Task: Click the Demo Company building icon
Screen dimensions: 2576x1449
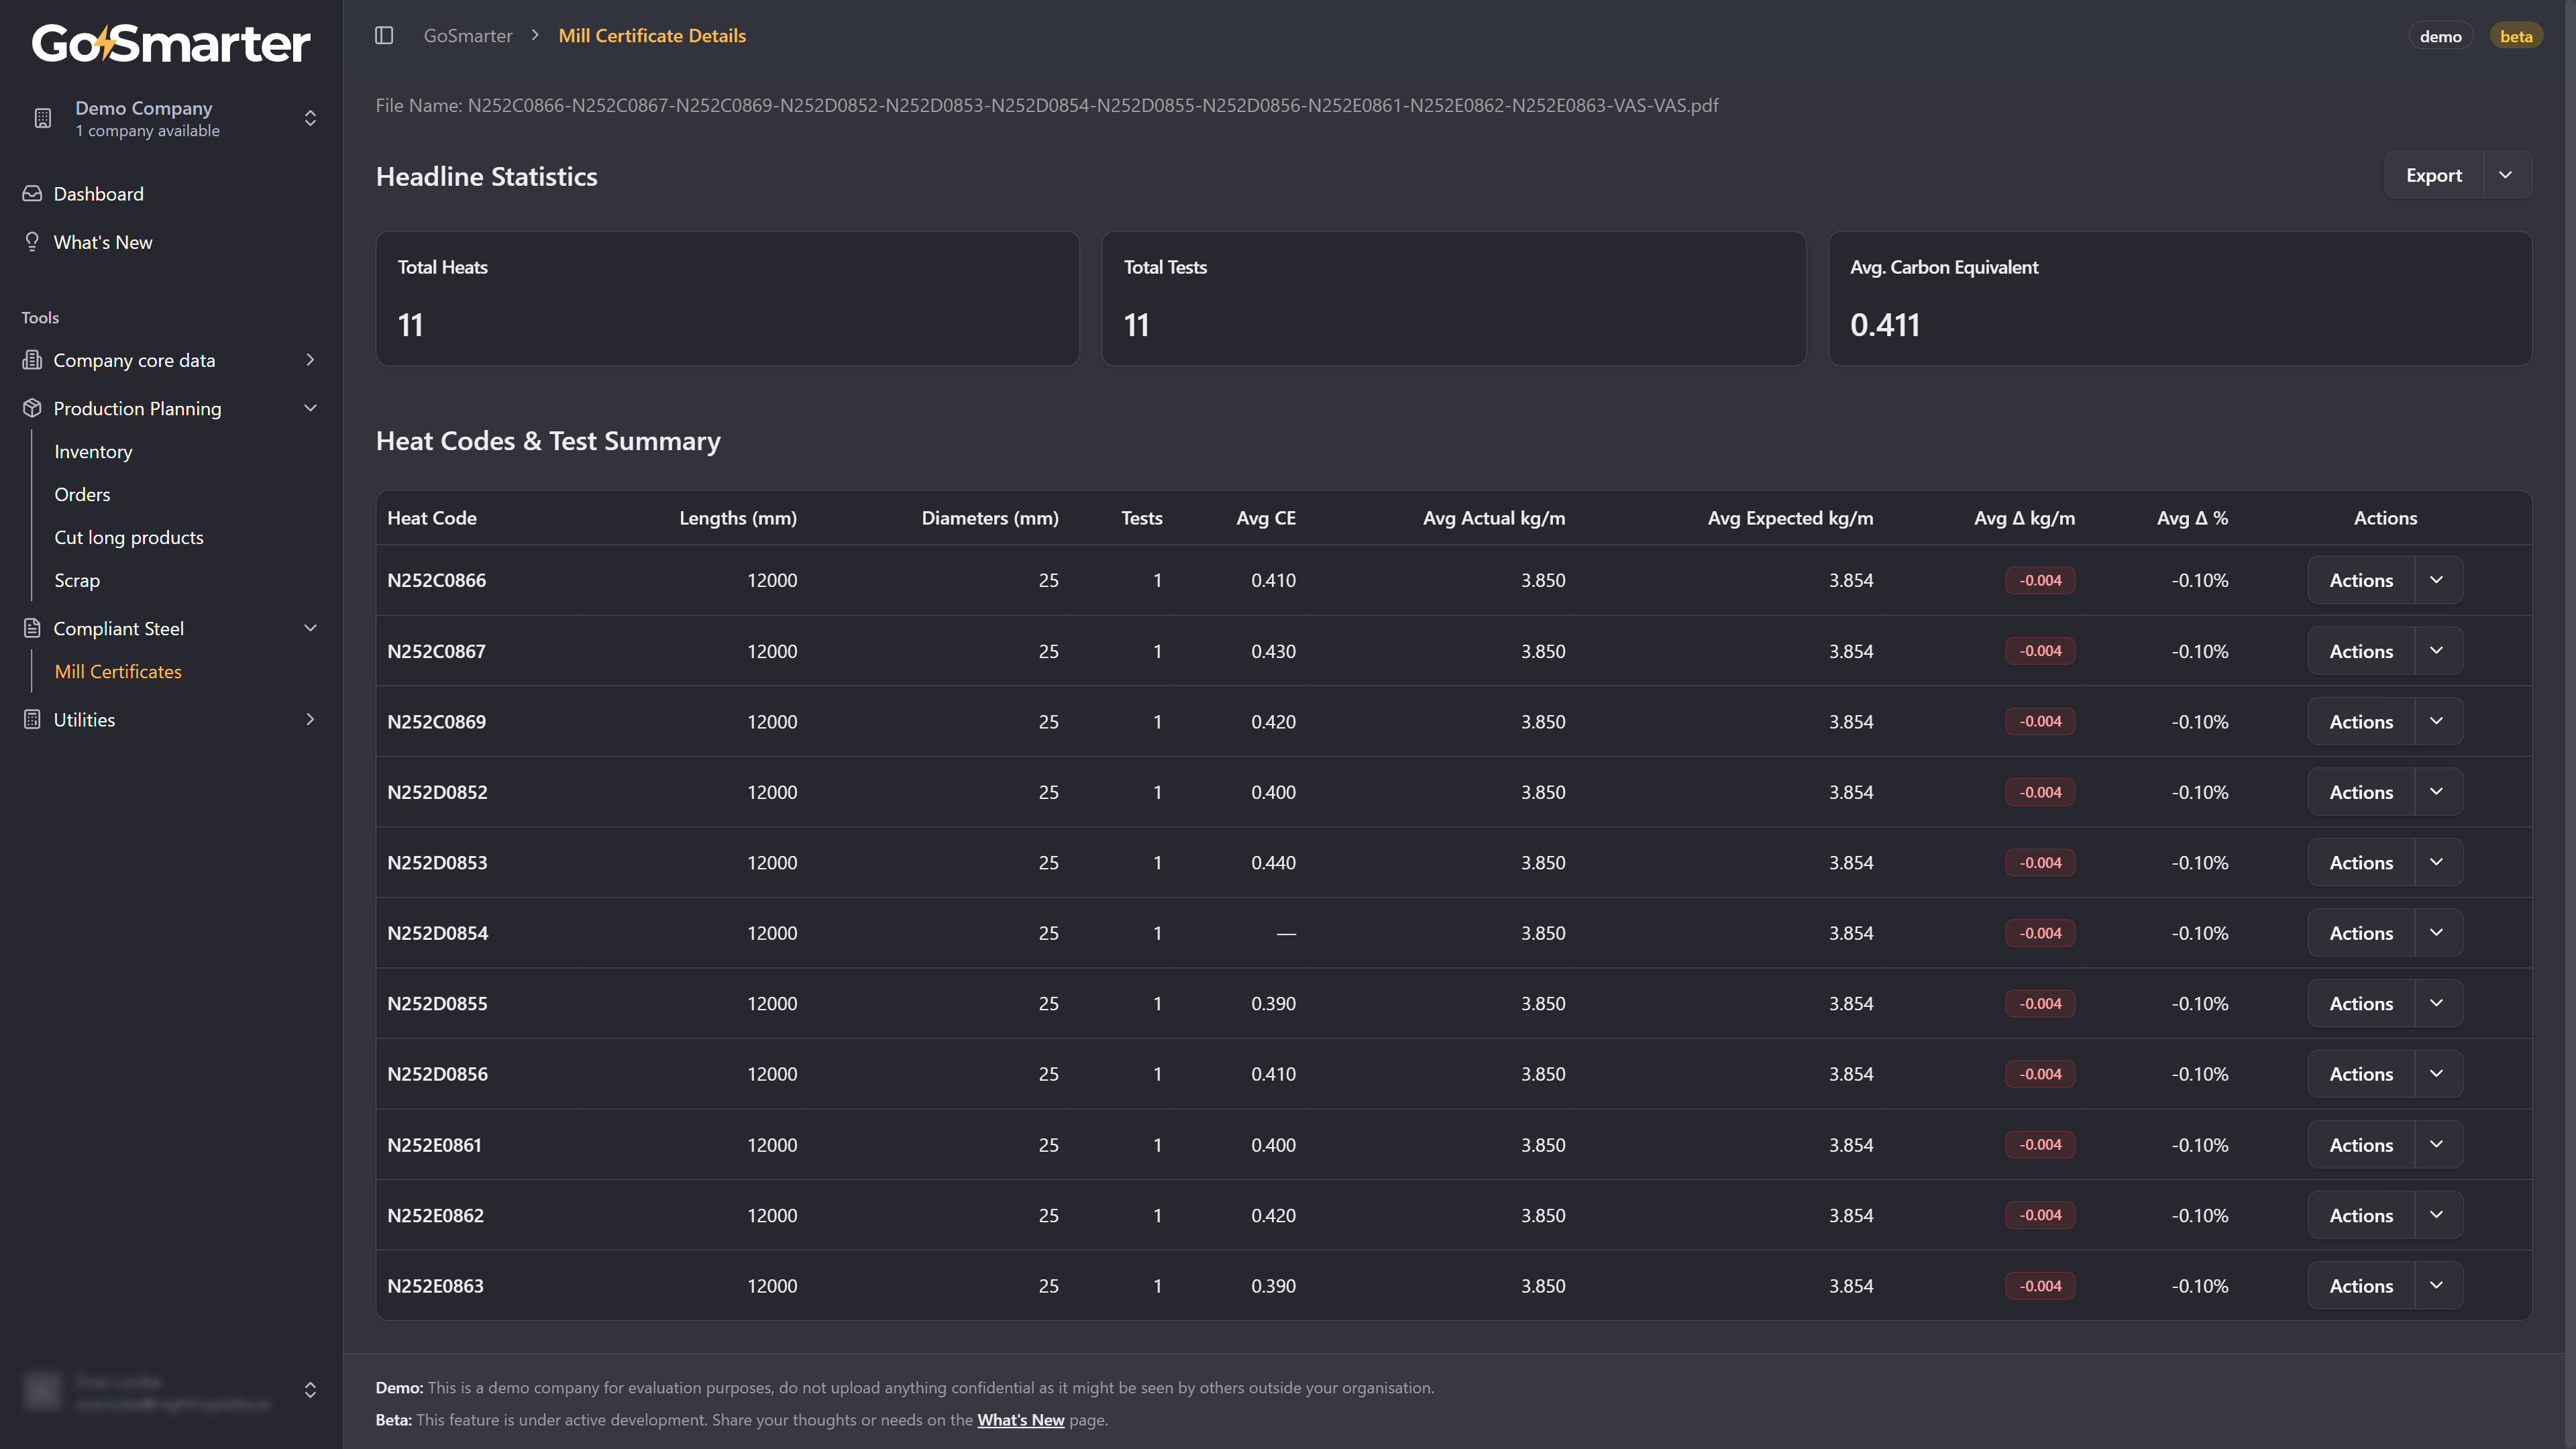Action: 42,118
